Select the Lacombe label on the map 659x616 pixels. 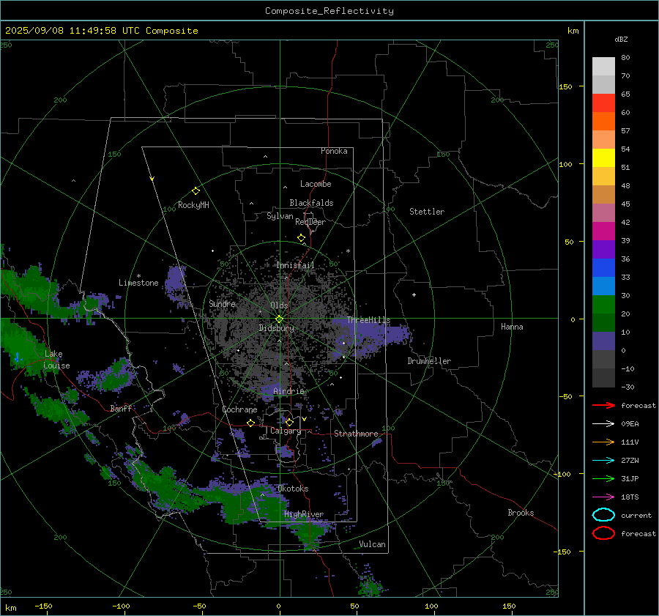(316, 184)
